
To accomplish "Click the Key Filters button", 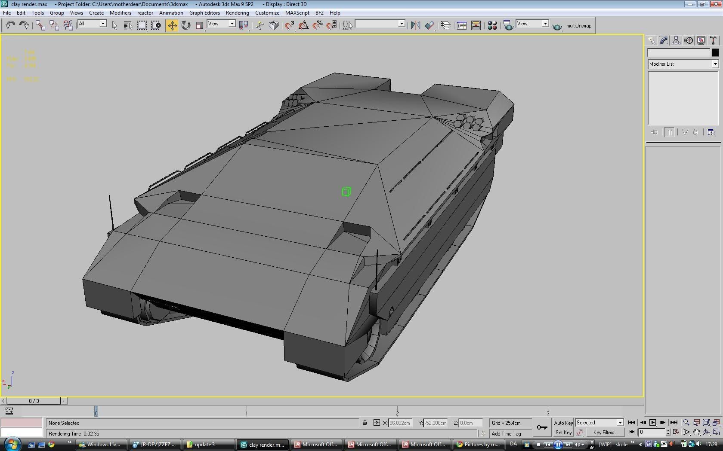I will (605, 433).
